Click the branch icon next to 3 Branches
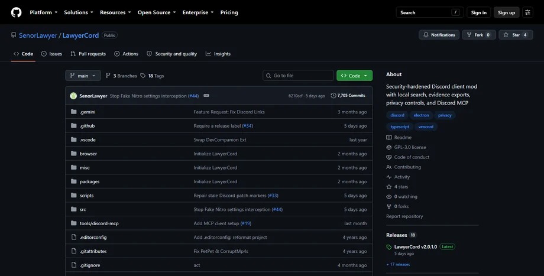 108,76
